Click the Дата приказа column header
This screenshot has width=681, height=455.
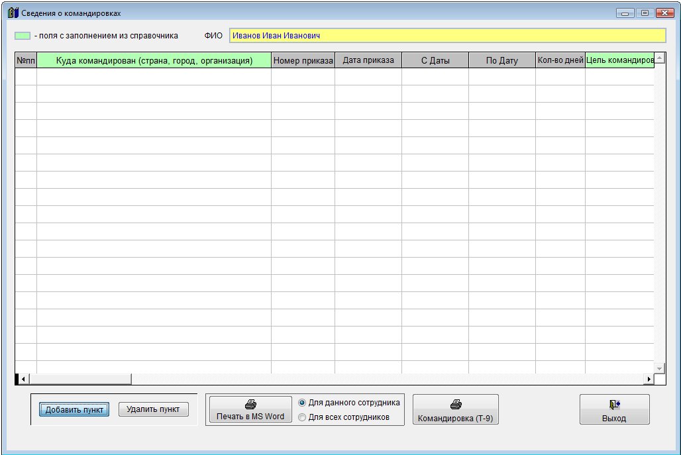[368, 60]
